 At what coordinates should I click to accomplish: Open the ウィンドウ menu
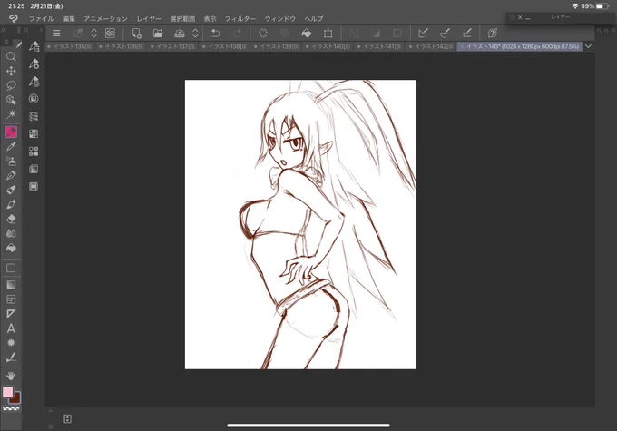[x=279, y=18]
